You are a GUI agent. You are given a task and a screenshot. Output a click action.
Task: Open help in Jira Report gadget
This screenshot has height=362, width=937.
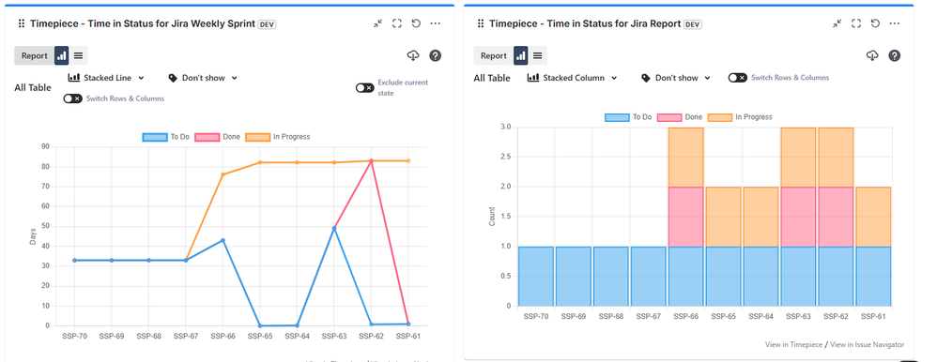[894, 55]
